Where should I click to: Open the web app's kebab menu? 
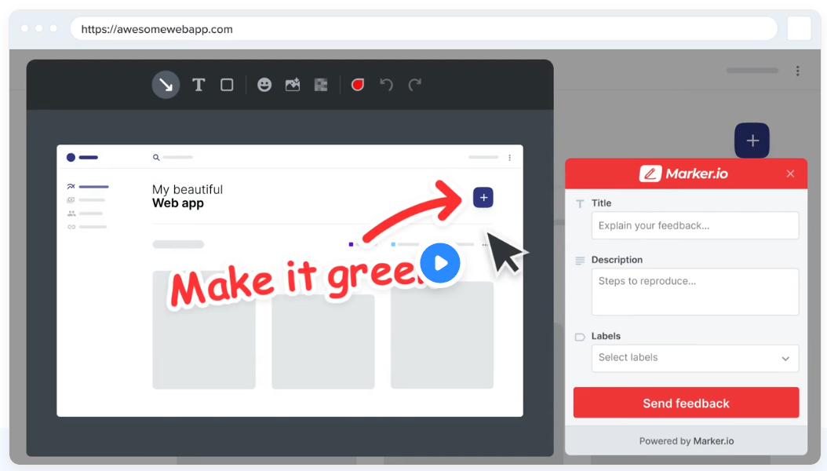[509, 157]
